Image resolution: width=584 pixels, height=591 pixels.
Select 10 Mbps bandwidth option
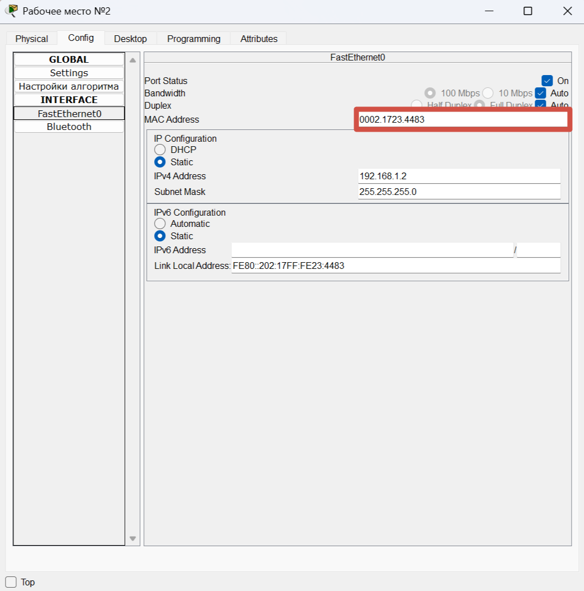488,93
